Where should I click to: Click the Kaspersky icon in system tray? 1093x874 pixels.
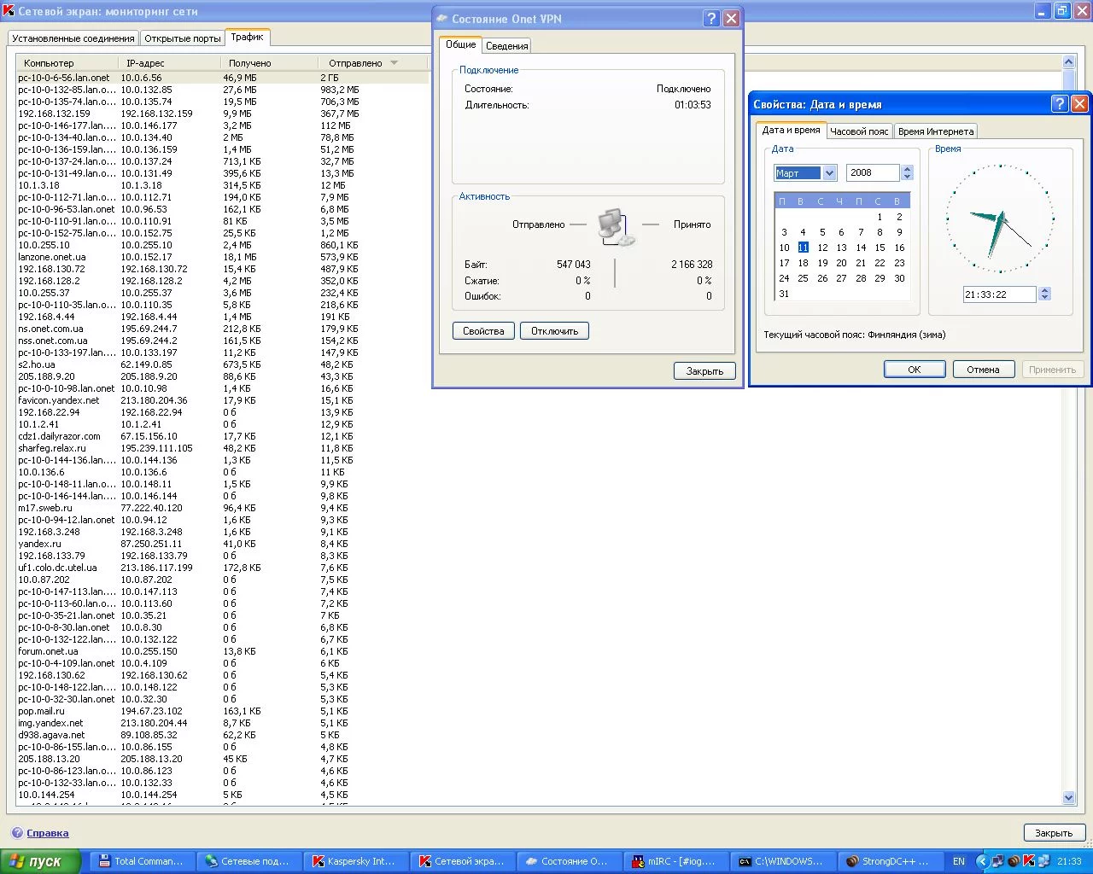coord(1028,861)
